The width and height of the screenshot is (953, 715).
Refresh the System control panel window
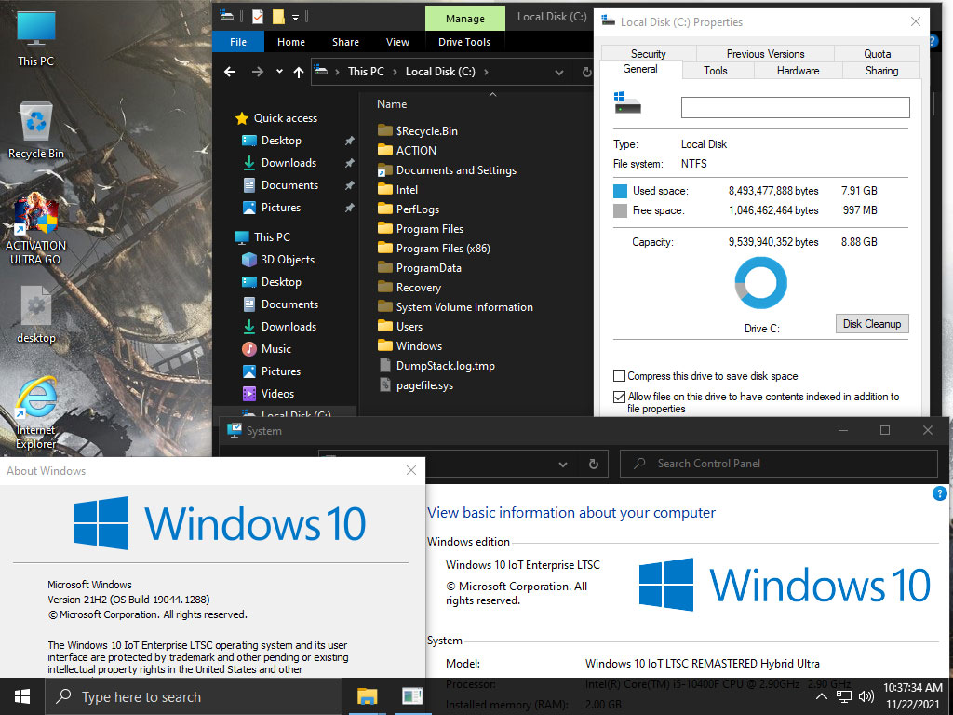click(594, 464)
